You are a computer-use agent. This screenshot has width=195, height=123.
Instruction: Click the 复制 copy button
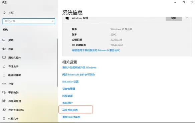click(x=174, y=19)
